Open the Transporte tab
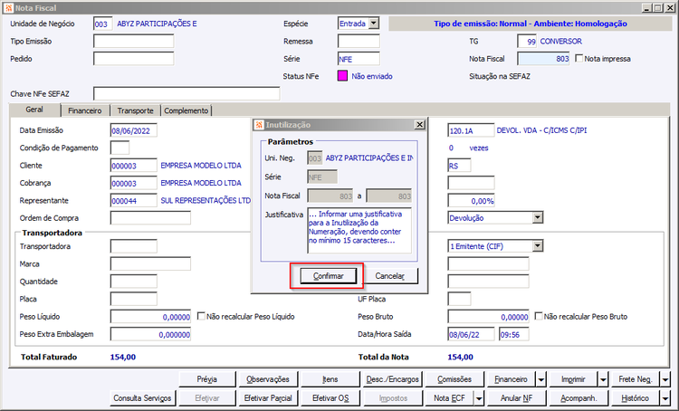The height and width of the screenshot is (411, 679). tap(135, 110)
